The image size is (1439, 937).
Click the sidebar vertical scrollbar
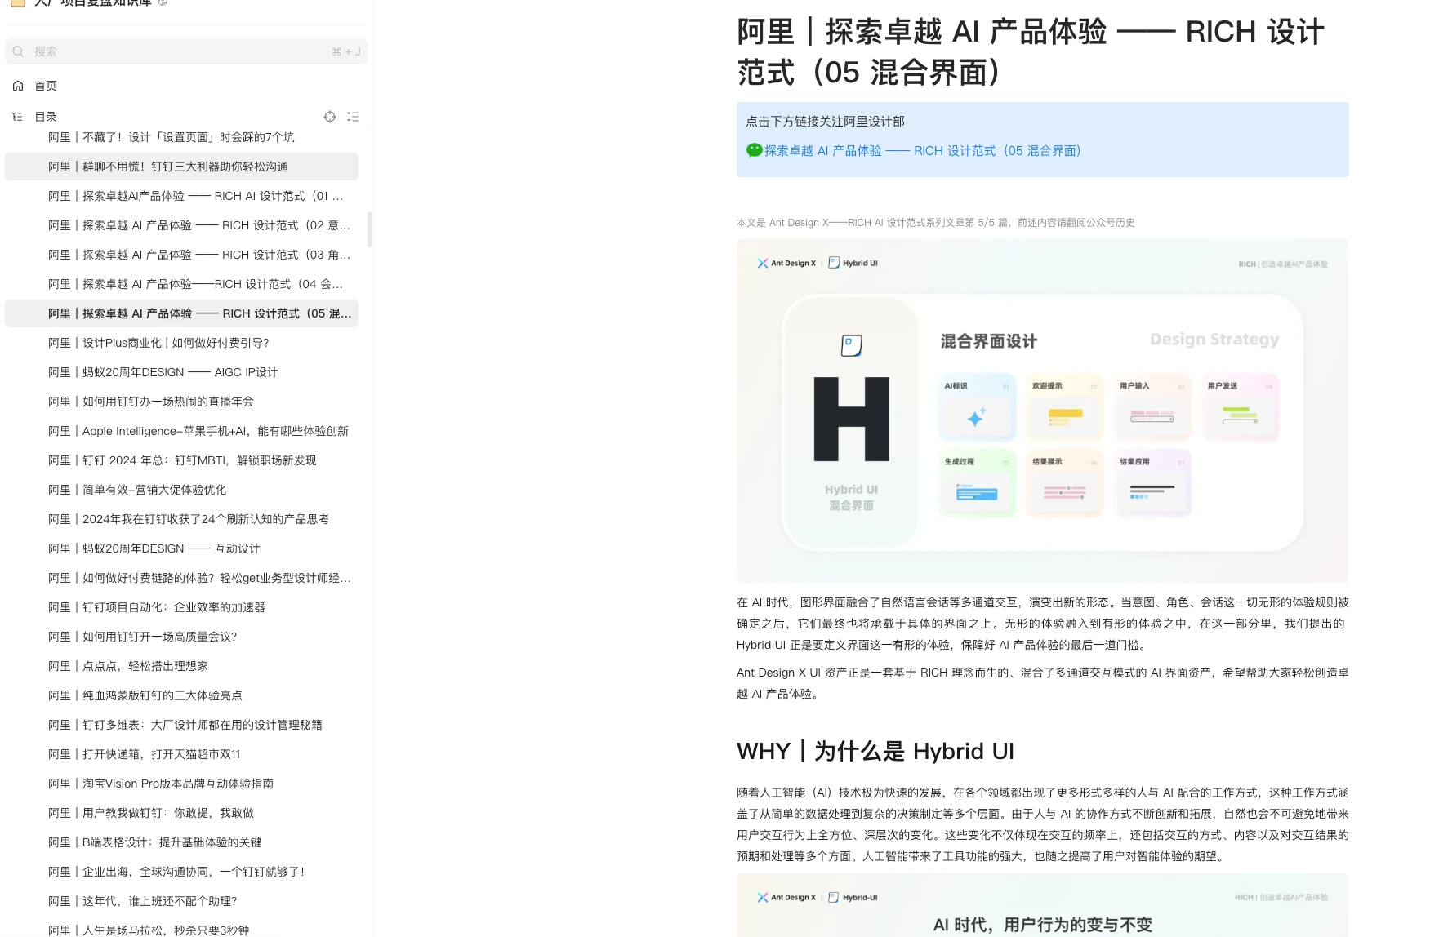[x=370, y=229]
